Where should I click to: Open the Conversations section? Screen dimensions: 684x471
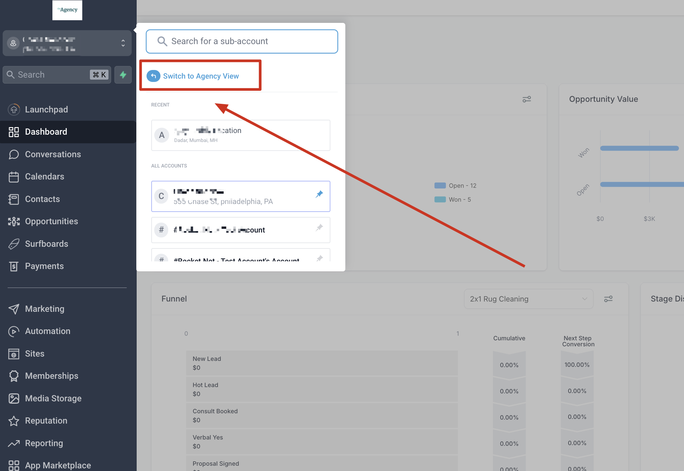coord(53,154)
